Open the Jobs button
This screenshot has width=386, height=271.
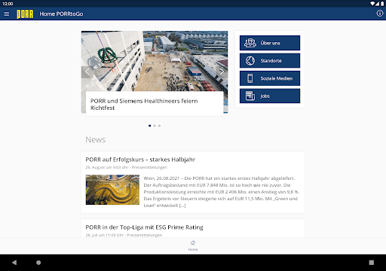coord(270,96)
